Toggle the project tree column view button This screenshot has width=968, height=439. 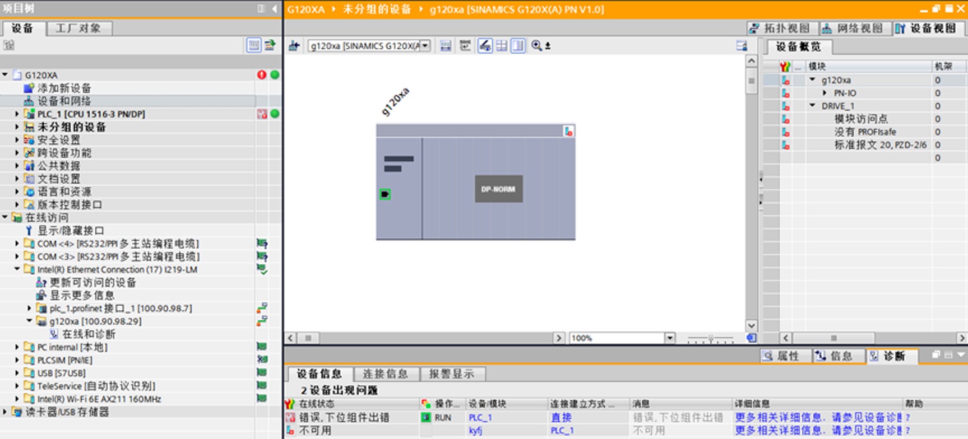point(253,45)
